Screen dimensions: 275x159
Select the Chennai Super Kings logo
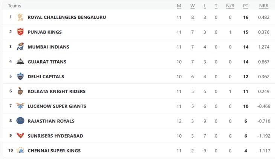tap(20, 150)
